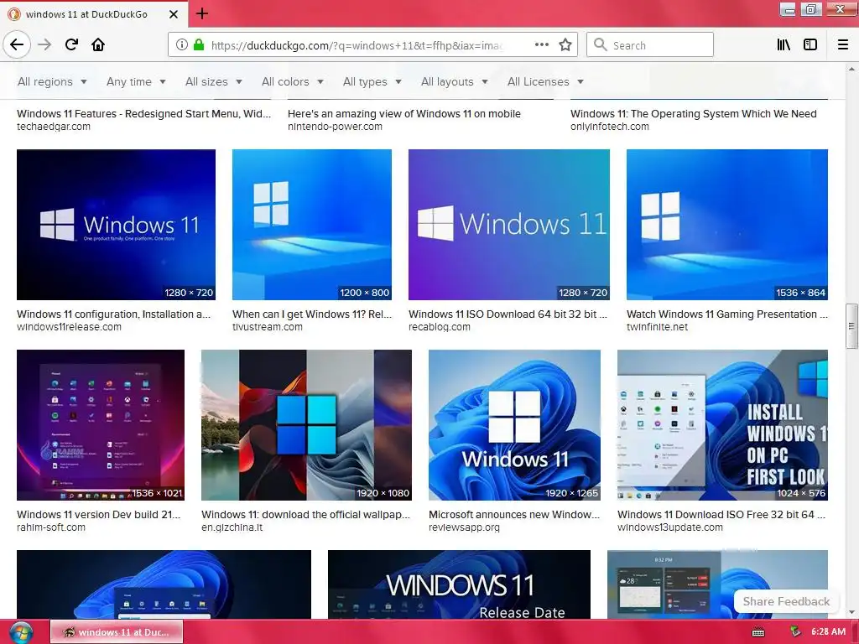
Task: Click 'Windows 11 version Dev build 21...' title
Action: 99,515
